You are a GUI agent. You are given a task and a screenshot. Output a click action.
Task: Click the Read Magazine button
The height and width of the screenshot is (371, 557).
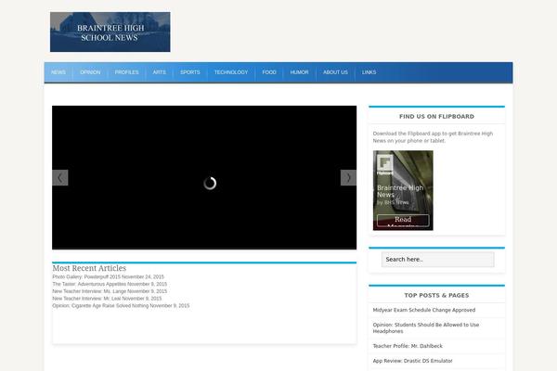coord(403,222)
